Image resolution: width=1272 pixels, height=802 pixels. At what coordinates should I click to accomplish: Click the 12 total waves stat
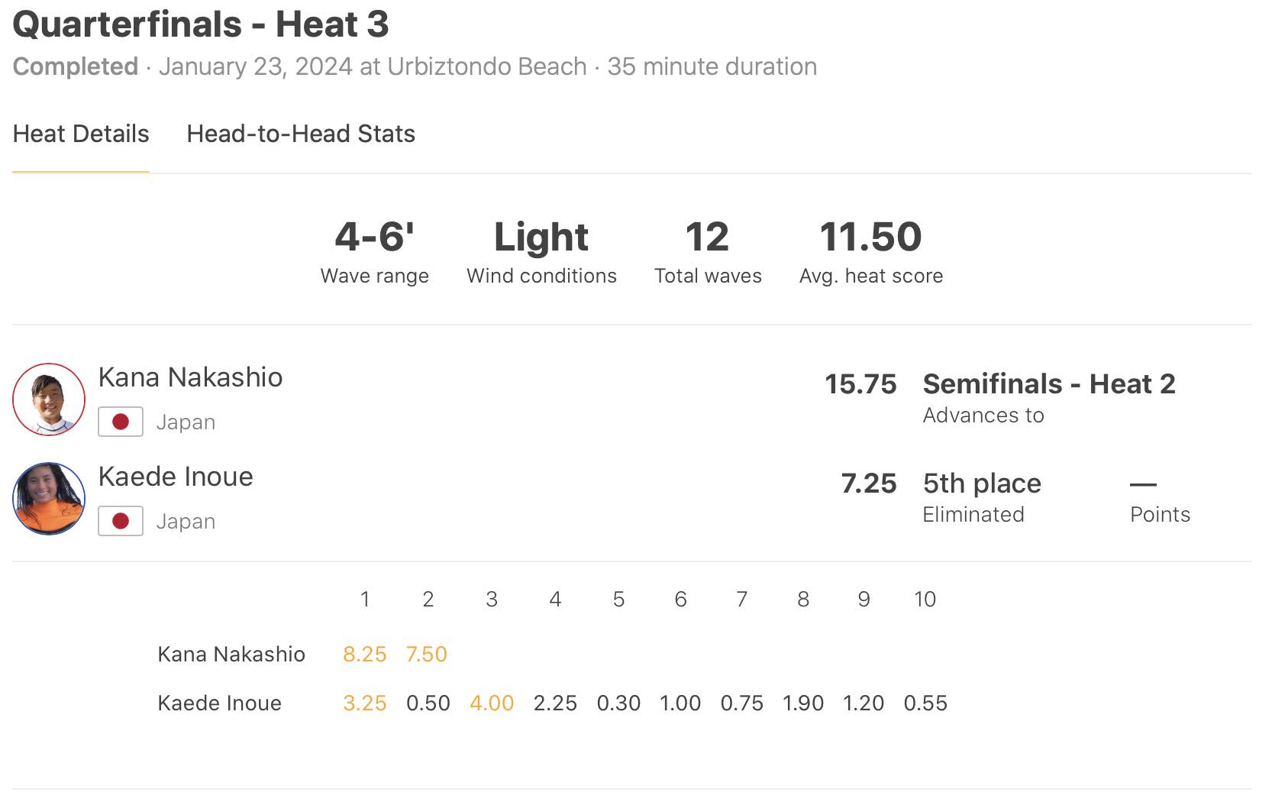[x=708, y=237]
